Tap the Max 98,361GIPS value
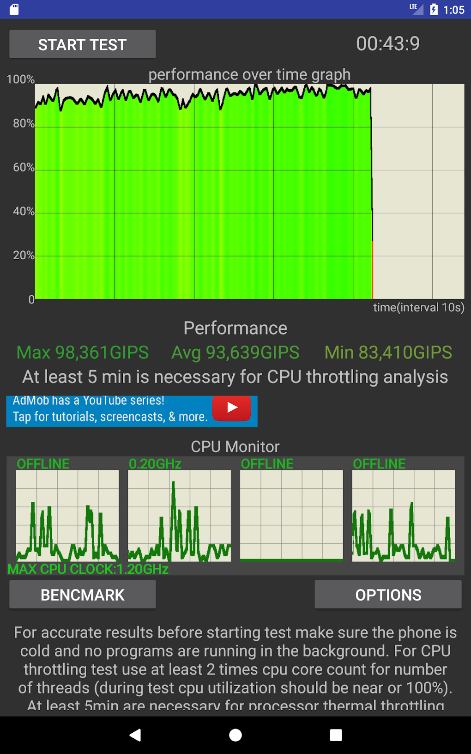Screen dimensions: 471x754 83,353
